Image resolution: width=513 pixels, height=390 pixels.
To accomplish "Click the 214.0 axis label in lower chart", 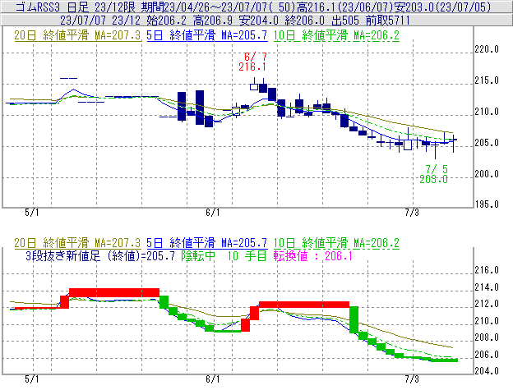I will [487, 287].
